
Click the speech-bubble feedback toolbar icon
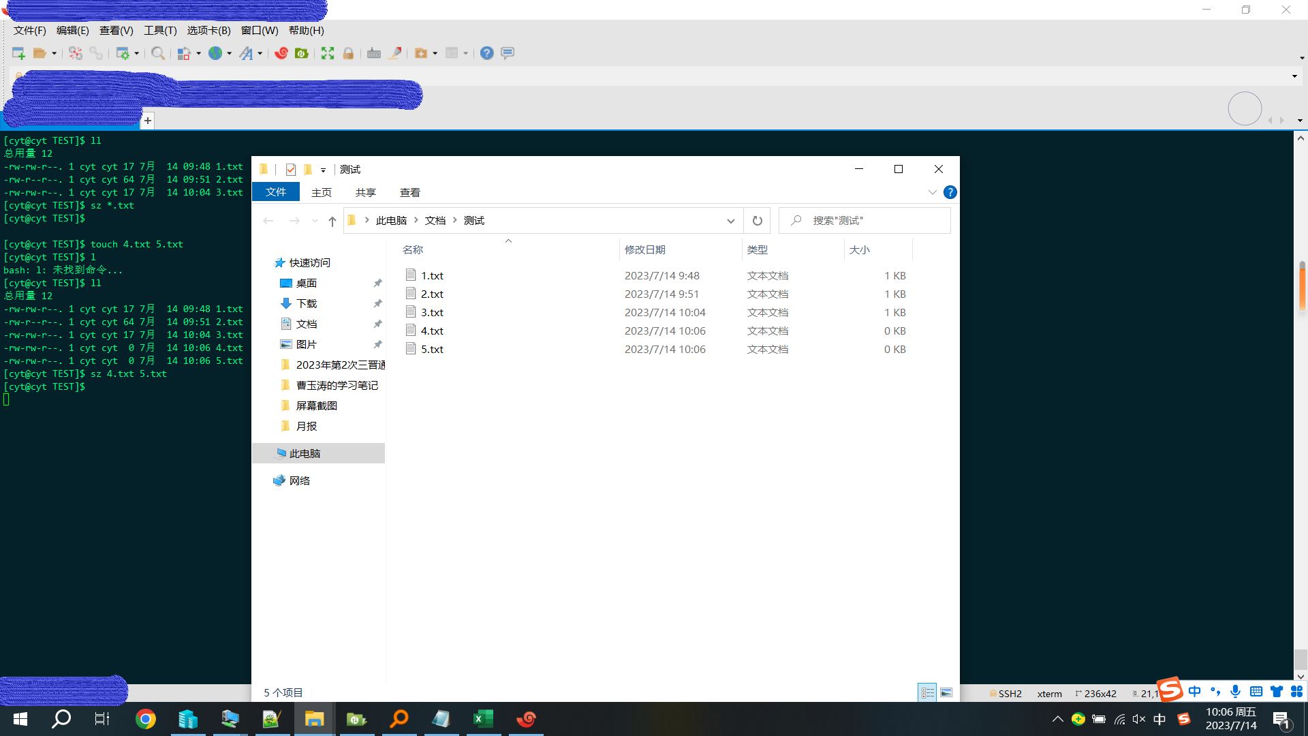tap(508, 53)
